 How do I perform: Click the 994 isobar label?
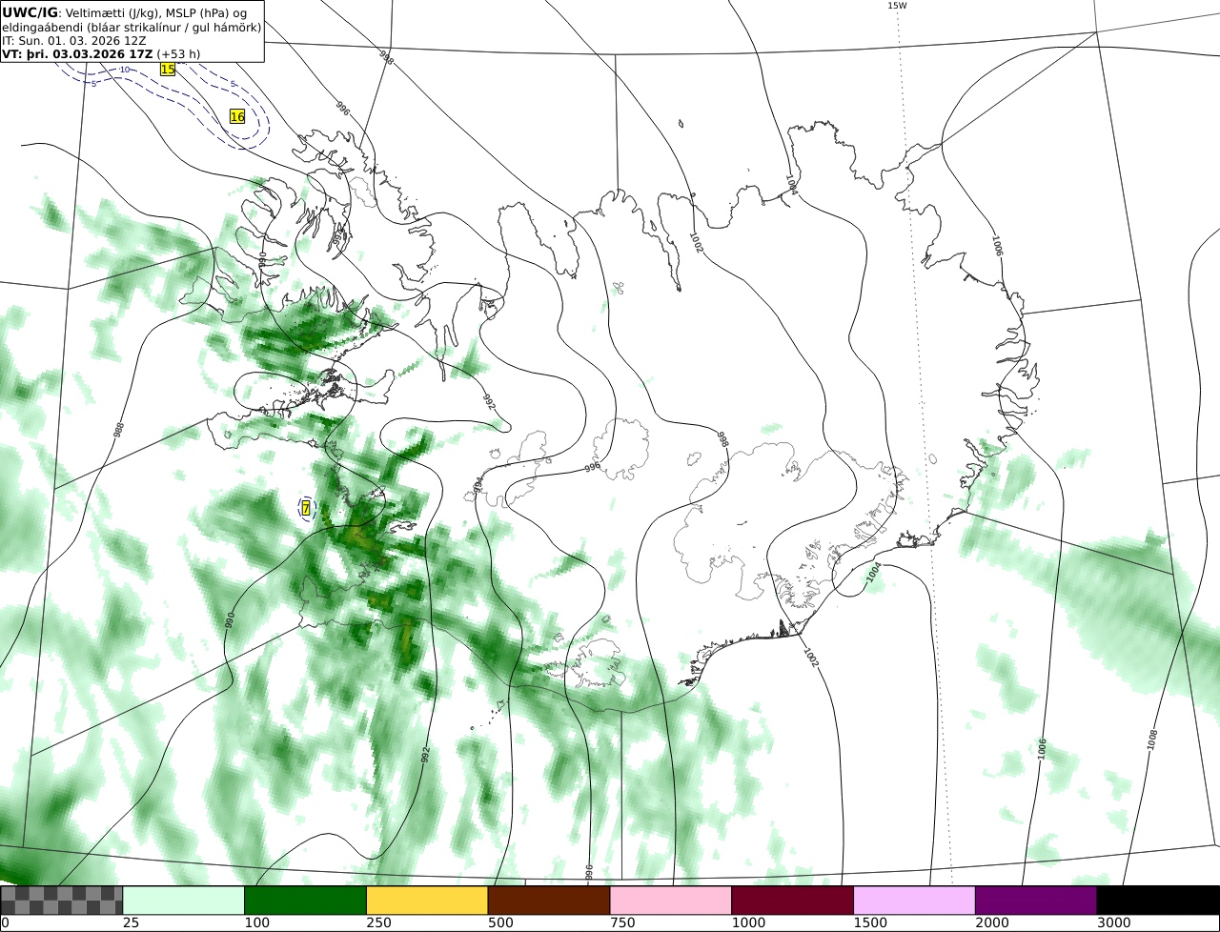point(478,484)
